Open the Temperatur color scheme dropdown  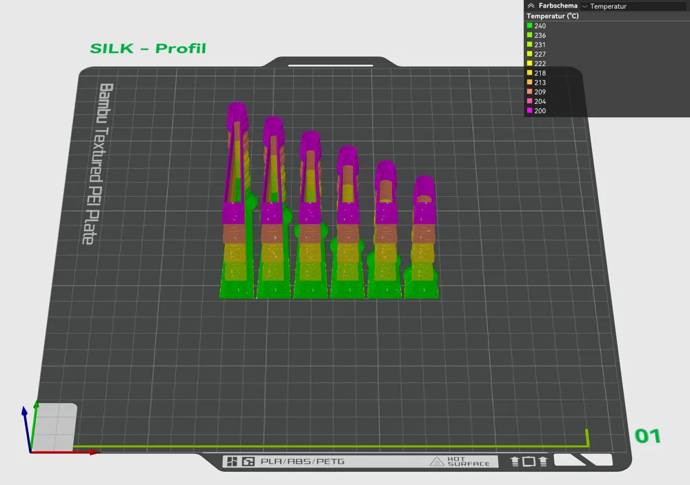pos(586,7)
